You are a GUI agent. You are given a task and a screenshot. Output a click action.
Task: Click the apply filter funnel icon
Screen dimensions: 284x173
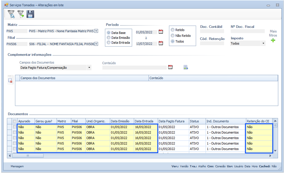(x=21, y=14)
